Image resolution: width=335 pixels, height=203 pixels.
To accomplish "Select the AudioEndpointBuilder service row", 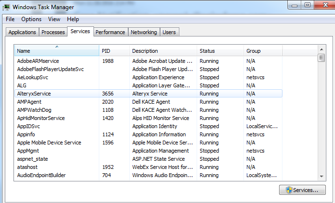I will click(x=41, y=175).
